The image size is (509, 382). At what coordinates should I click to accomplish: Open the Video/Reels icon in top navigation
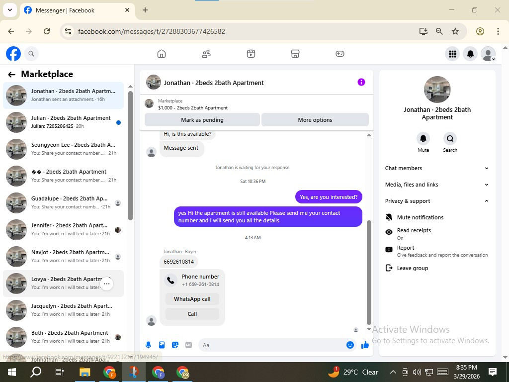coord(251,54)
